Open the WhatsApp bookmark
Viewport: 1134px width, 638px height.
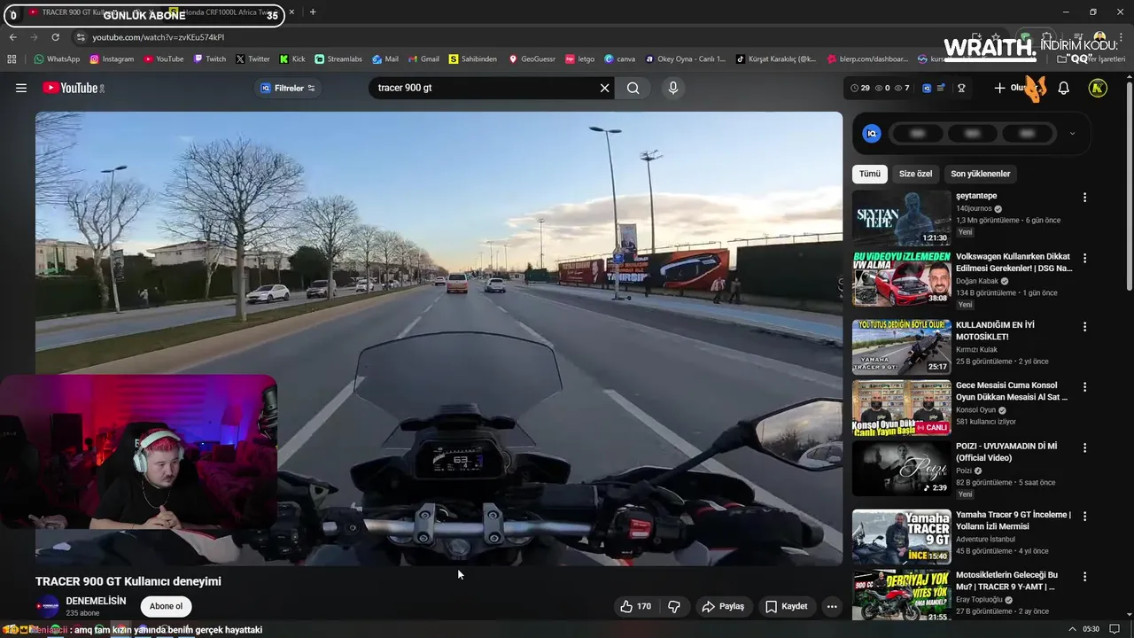[x=57, y=59]
